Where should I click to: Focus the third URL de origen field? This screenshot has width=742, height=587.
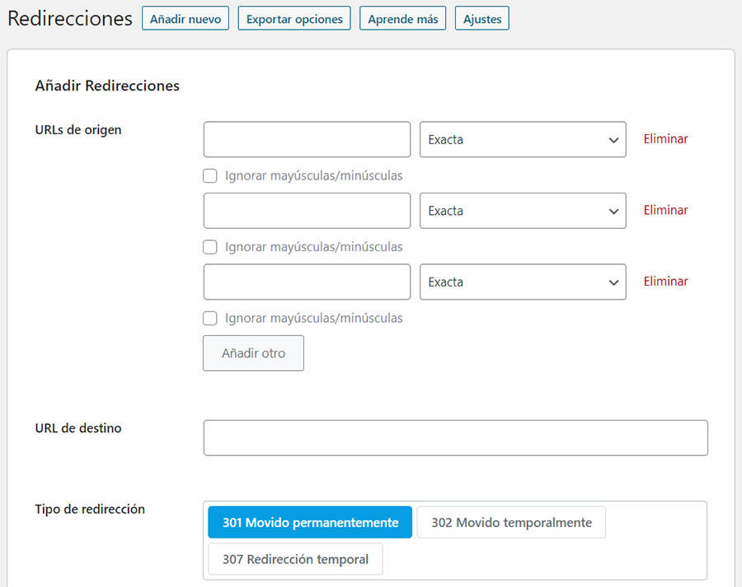(306, 282)
